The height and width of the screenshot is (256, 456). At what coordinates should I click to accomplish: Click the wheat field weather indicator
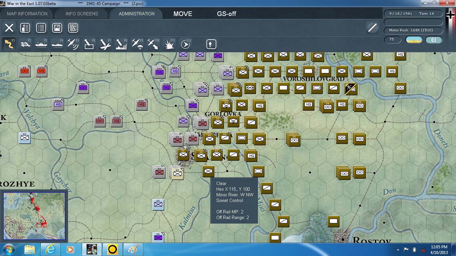414,40
